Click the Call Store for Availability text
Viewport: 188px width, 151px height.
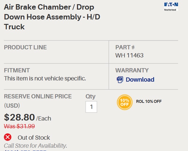coord(35,146)
